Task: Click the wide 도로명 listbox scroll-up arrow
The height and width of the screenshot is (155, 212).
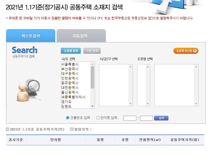Action: point(196,67)
